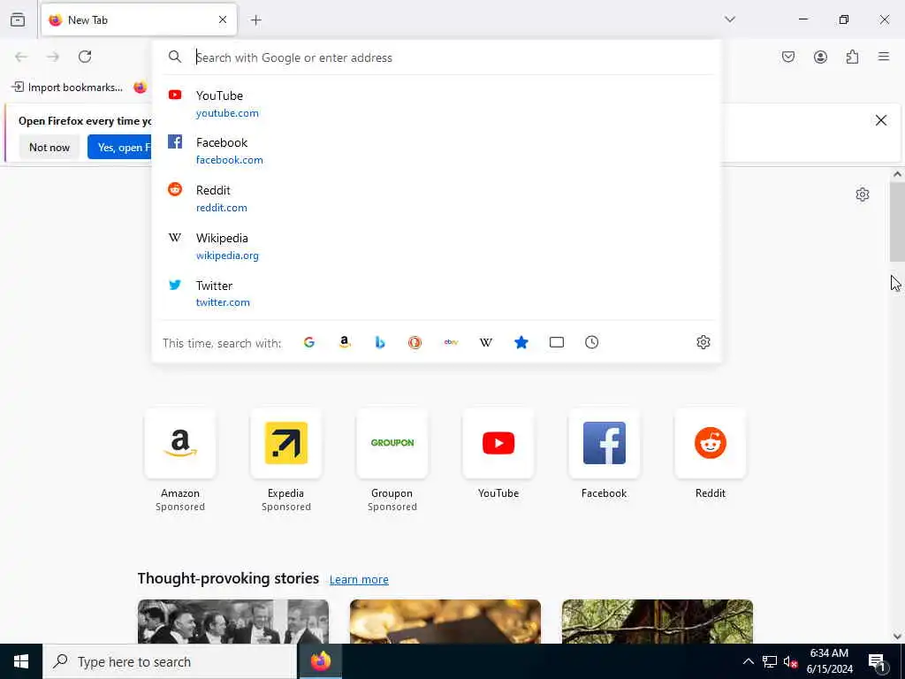This screenshot has width=905, height=679.
Task: Click the Firefox bookmark icon in bookmarks toolbar
Action: coord(141,88)
